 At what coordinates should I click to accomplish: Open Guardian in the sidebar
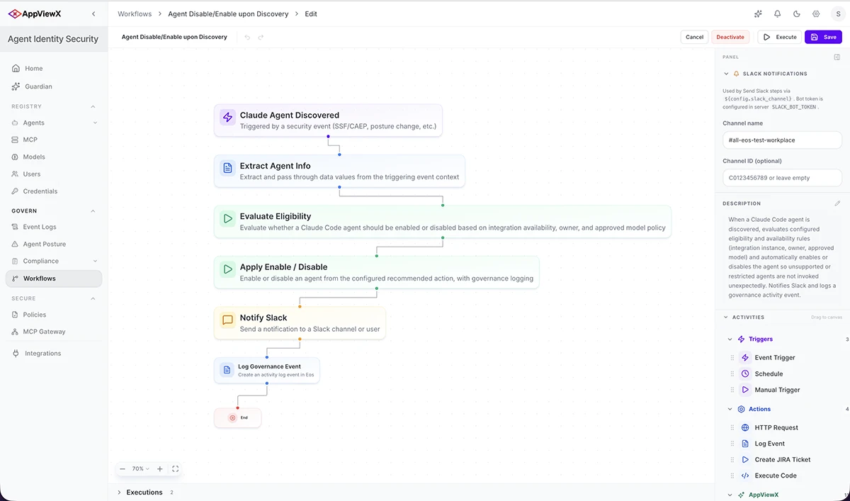point(53,86)
